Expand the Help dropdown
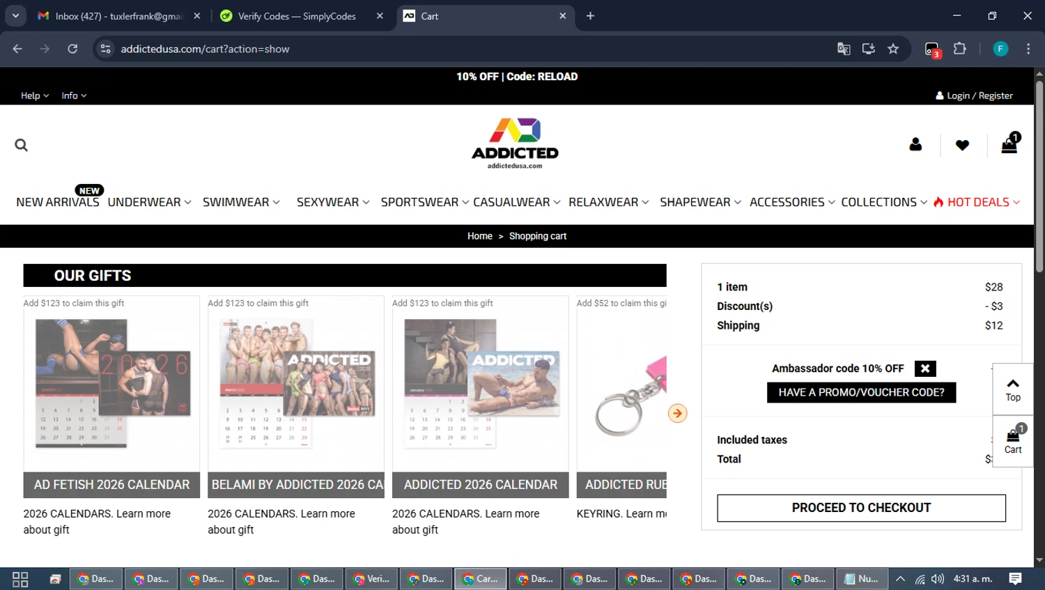 click(x=35, y=95)
